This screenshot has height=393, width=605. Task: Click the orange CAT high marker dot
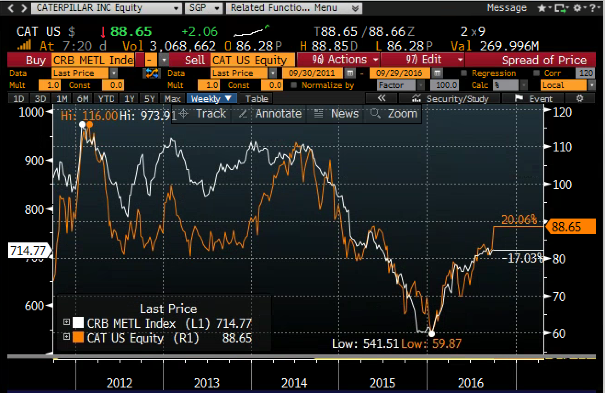[90, 124]
